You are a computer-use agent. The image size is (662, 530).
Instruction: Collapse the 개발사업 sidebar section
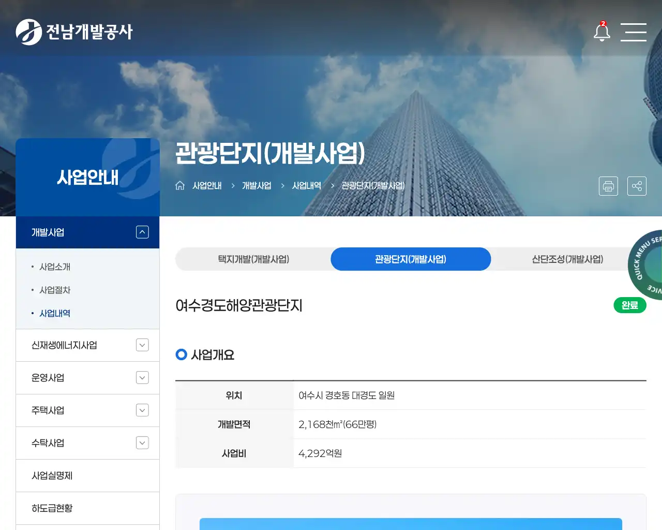pos(142,232)
